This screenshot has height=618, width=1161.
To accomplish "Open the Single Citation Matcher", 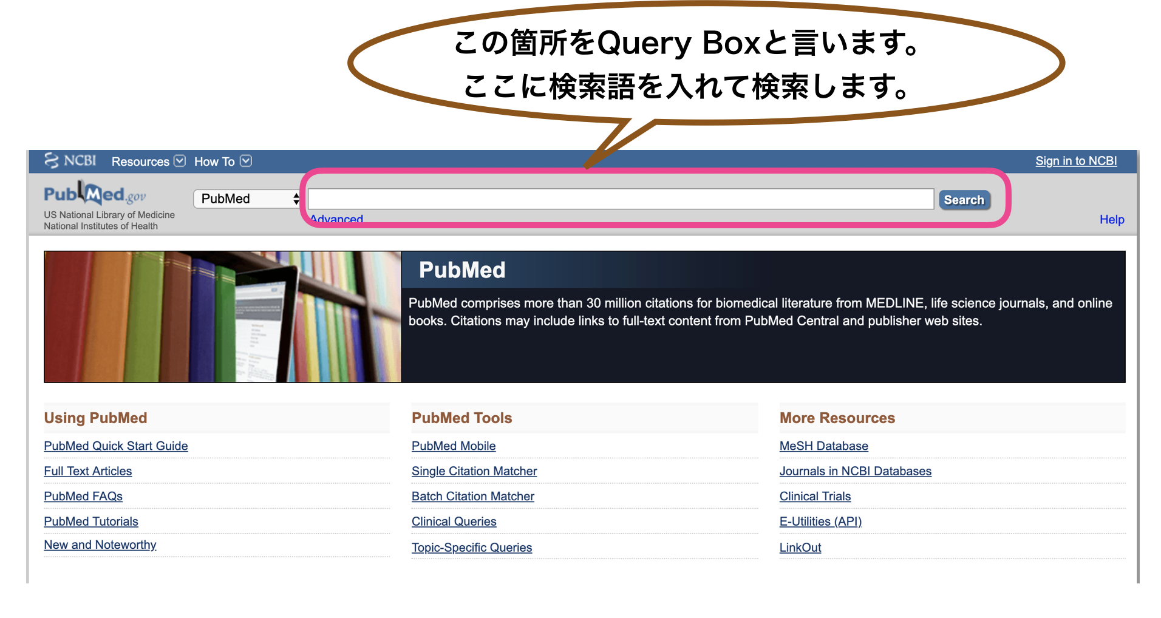I will coord(474,470).
